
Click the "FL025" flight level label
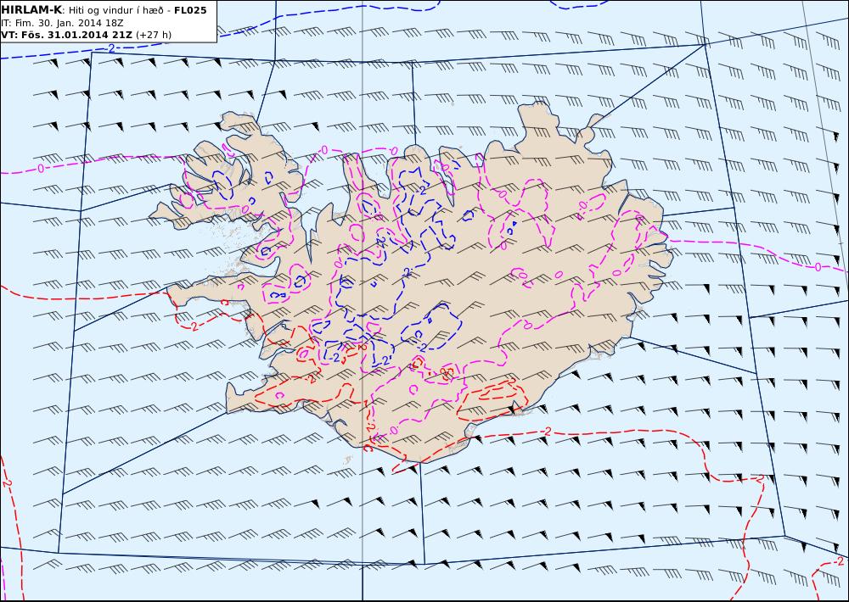(x=190, y=10)
